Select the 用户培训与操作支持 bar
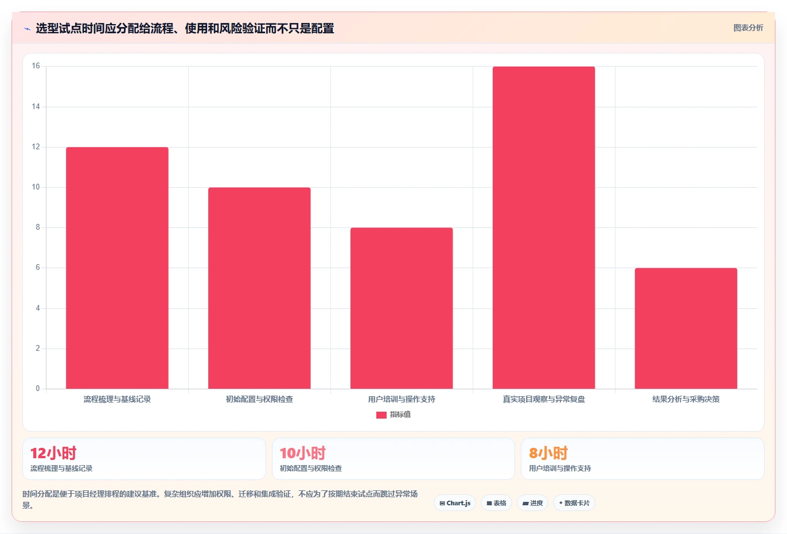Image resolution: width=787 pixels, height=534 pixels. click(x=402, y=308)
